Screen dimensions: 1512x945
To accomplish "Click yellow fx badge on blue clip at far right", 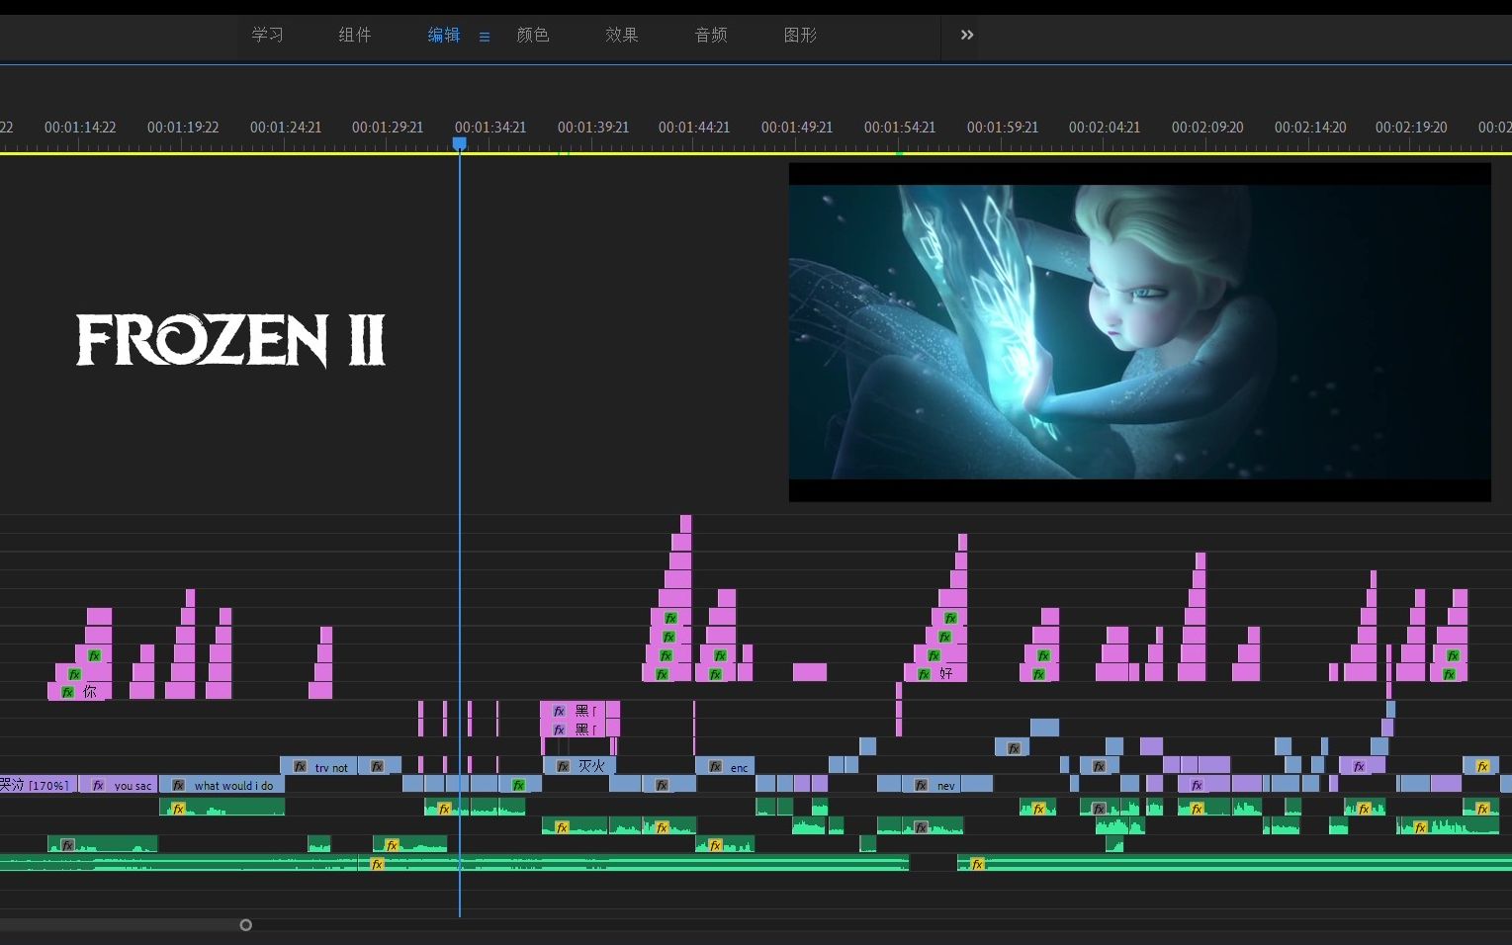I will point(1482,767).
